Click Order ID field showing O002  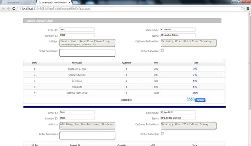[x=77, y=30]
